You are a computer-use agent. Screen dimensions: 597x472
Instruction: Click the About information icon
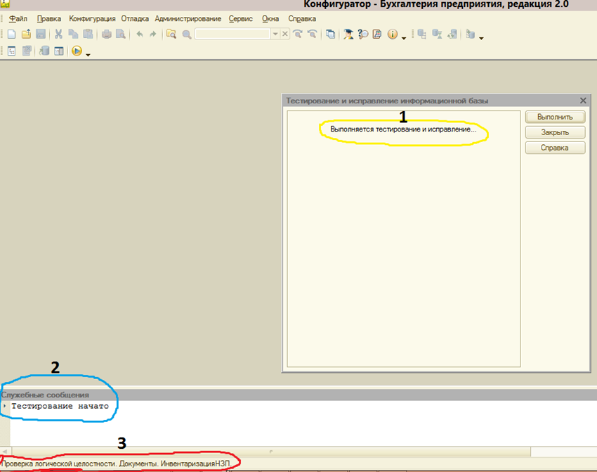(392, 34)
